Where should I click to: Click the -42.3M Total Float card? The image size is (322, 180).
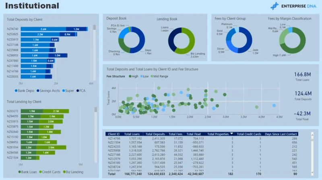tap(302, 116)
